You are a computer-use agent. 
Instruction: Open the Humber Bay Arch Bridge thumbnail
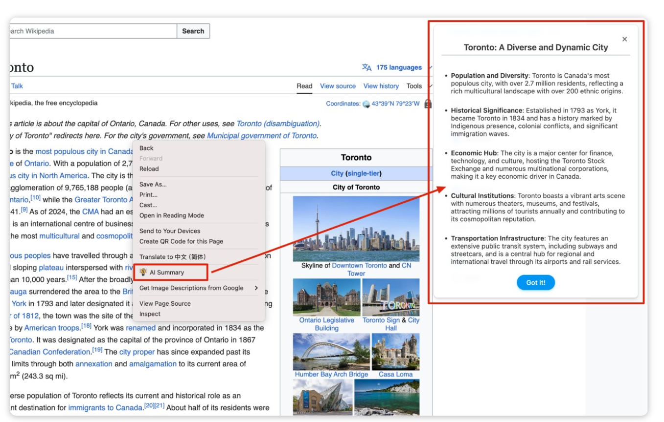coord(331,351)
